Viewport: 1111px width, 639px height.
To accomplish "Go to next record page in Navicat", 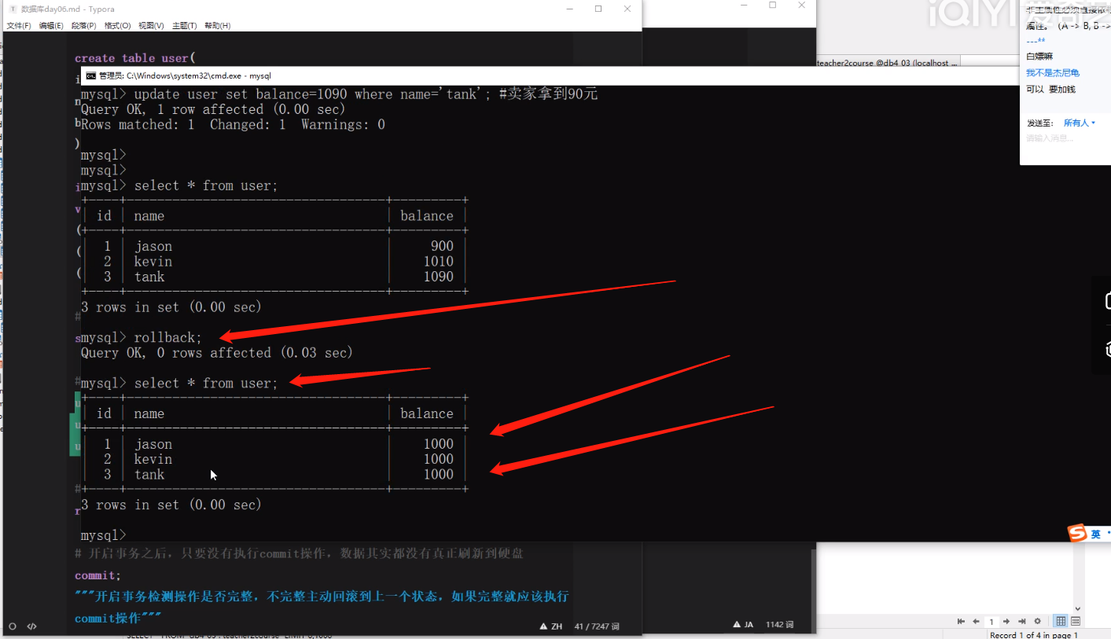I will [1008, 621].
